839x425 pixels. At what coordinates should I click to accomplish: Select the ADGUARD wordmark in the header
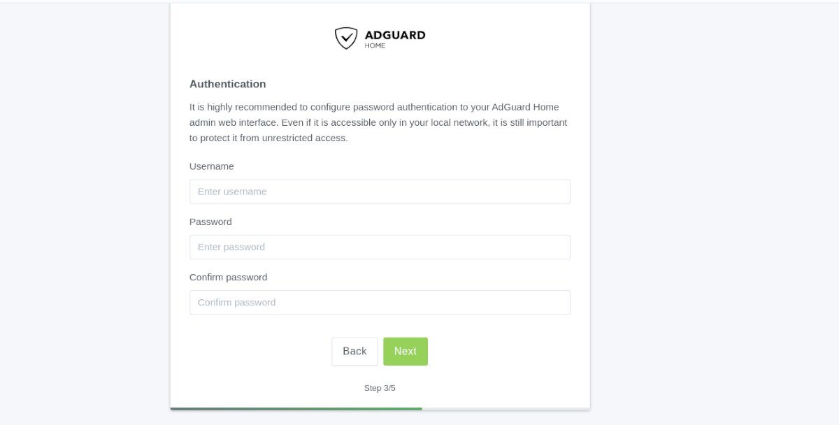point(394,35)
